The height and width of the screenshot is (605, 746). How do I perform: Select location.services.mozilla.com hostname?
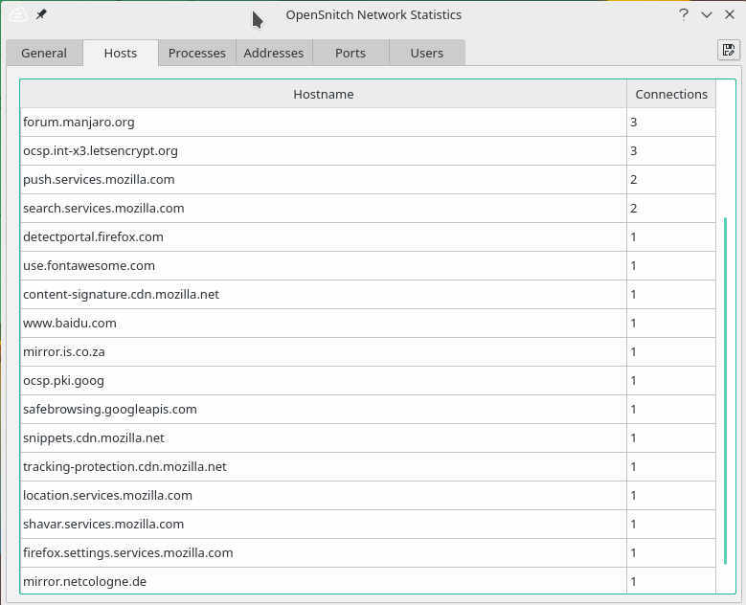pos(107,496)
